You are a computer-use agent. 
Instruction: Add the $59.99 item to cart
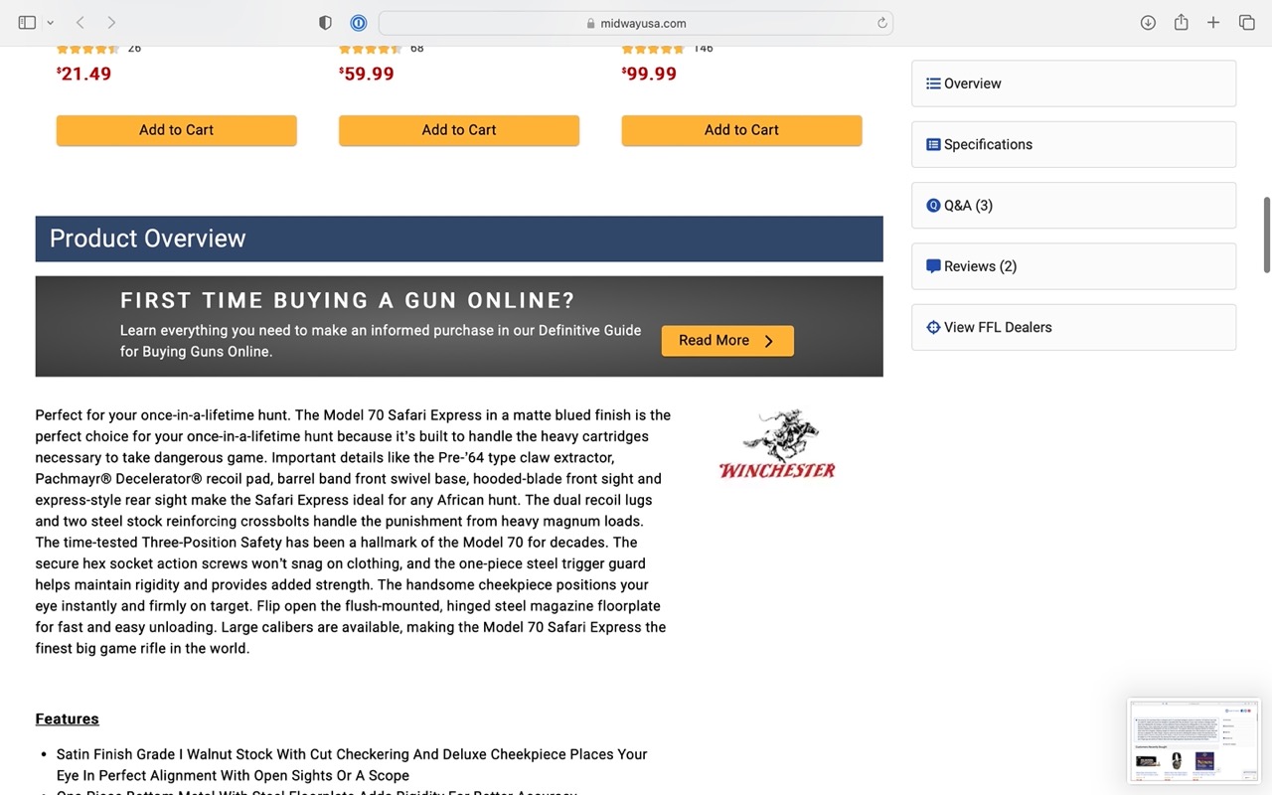[459, 130]
